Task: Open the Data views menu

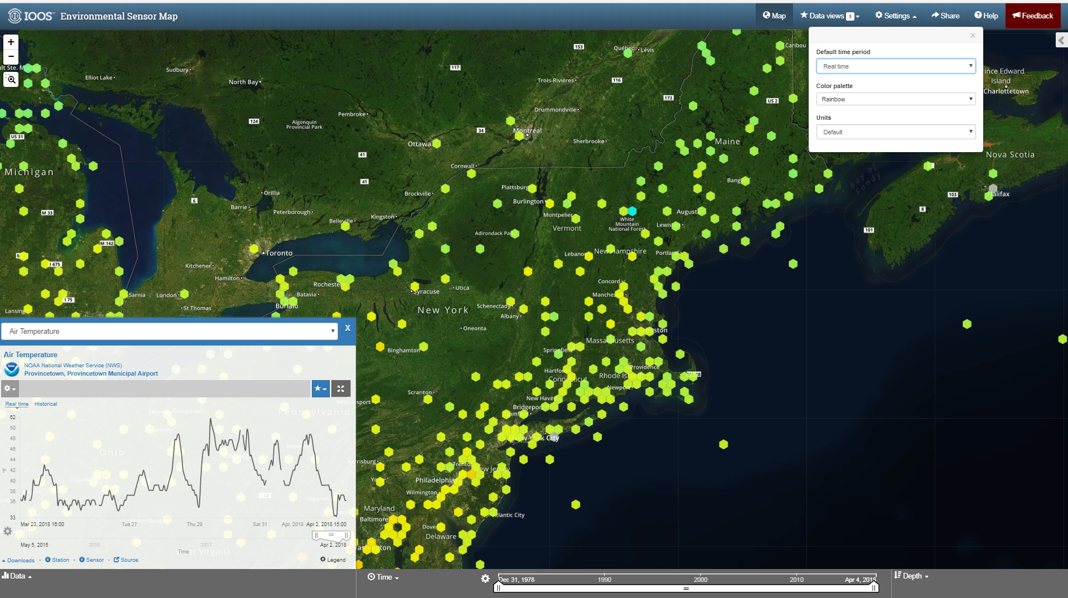Action: tap(830, 16)
